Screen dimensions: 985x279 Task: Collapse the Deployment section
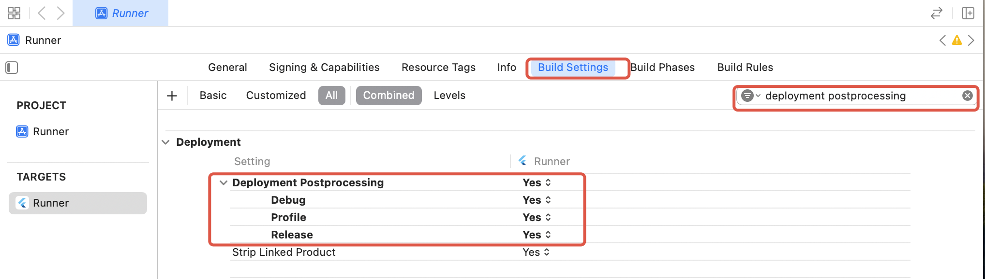click(x=166, y=142)
